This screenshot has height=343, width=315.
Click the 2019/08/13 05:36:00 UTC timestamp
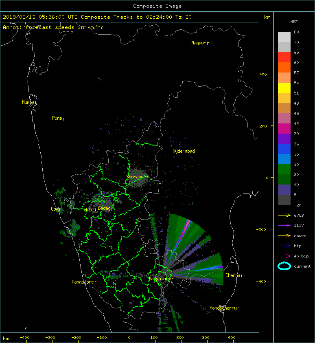tap(40, 17)
